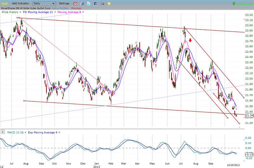Screen dimensions: 254x168
Task: Expand Moving Average 8 options
Action: pyautogui.click(x=82, y=12)
